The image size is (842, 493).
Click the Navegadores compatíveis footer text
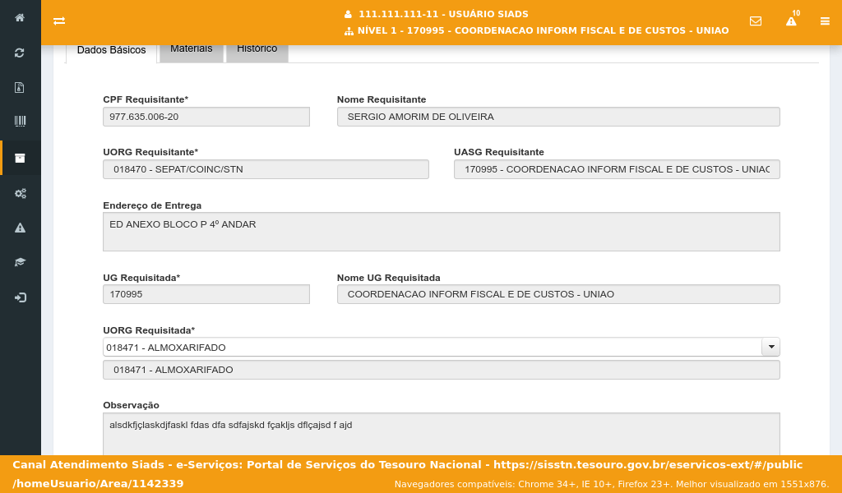coord(612,485)
